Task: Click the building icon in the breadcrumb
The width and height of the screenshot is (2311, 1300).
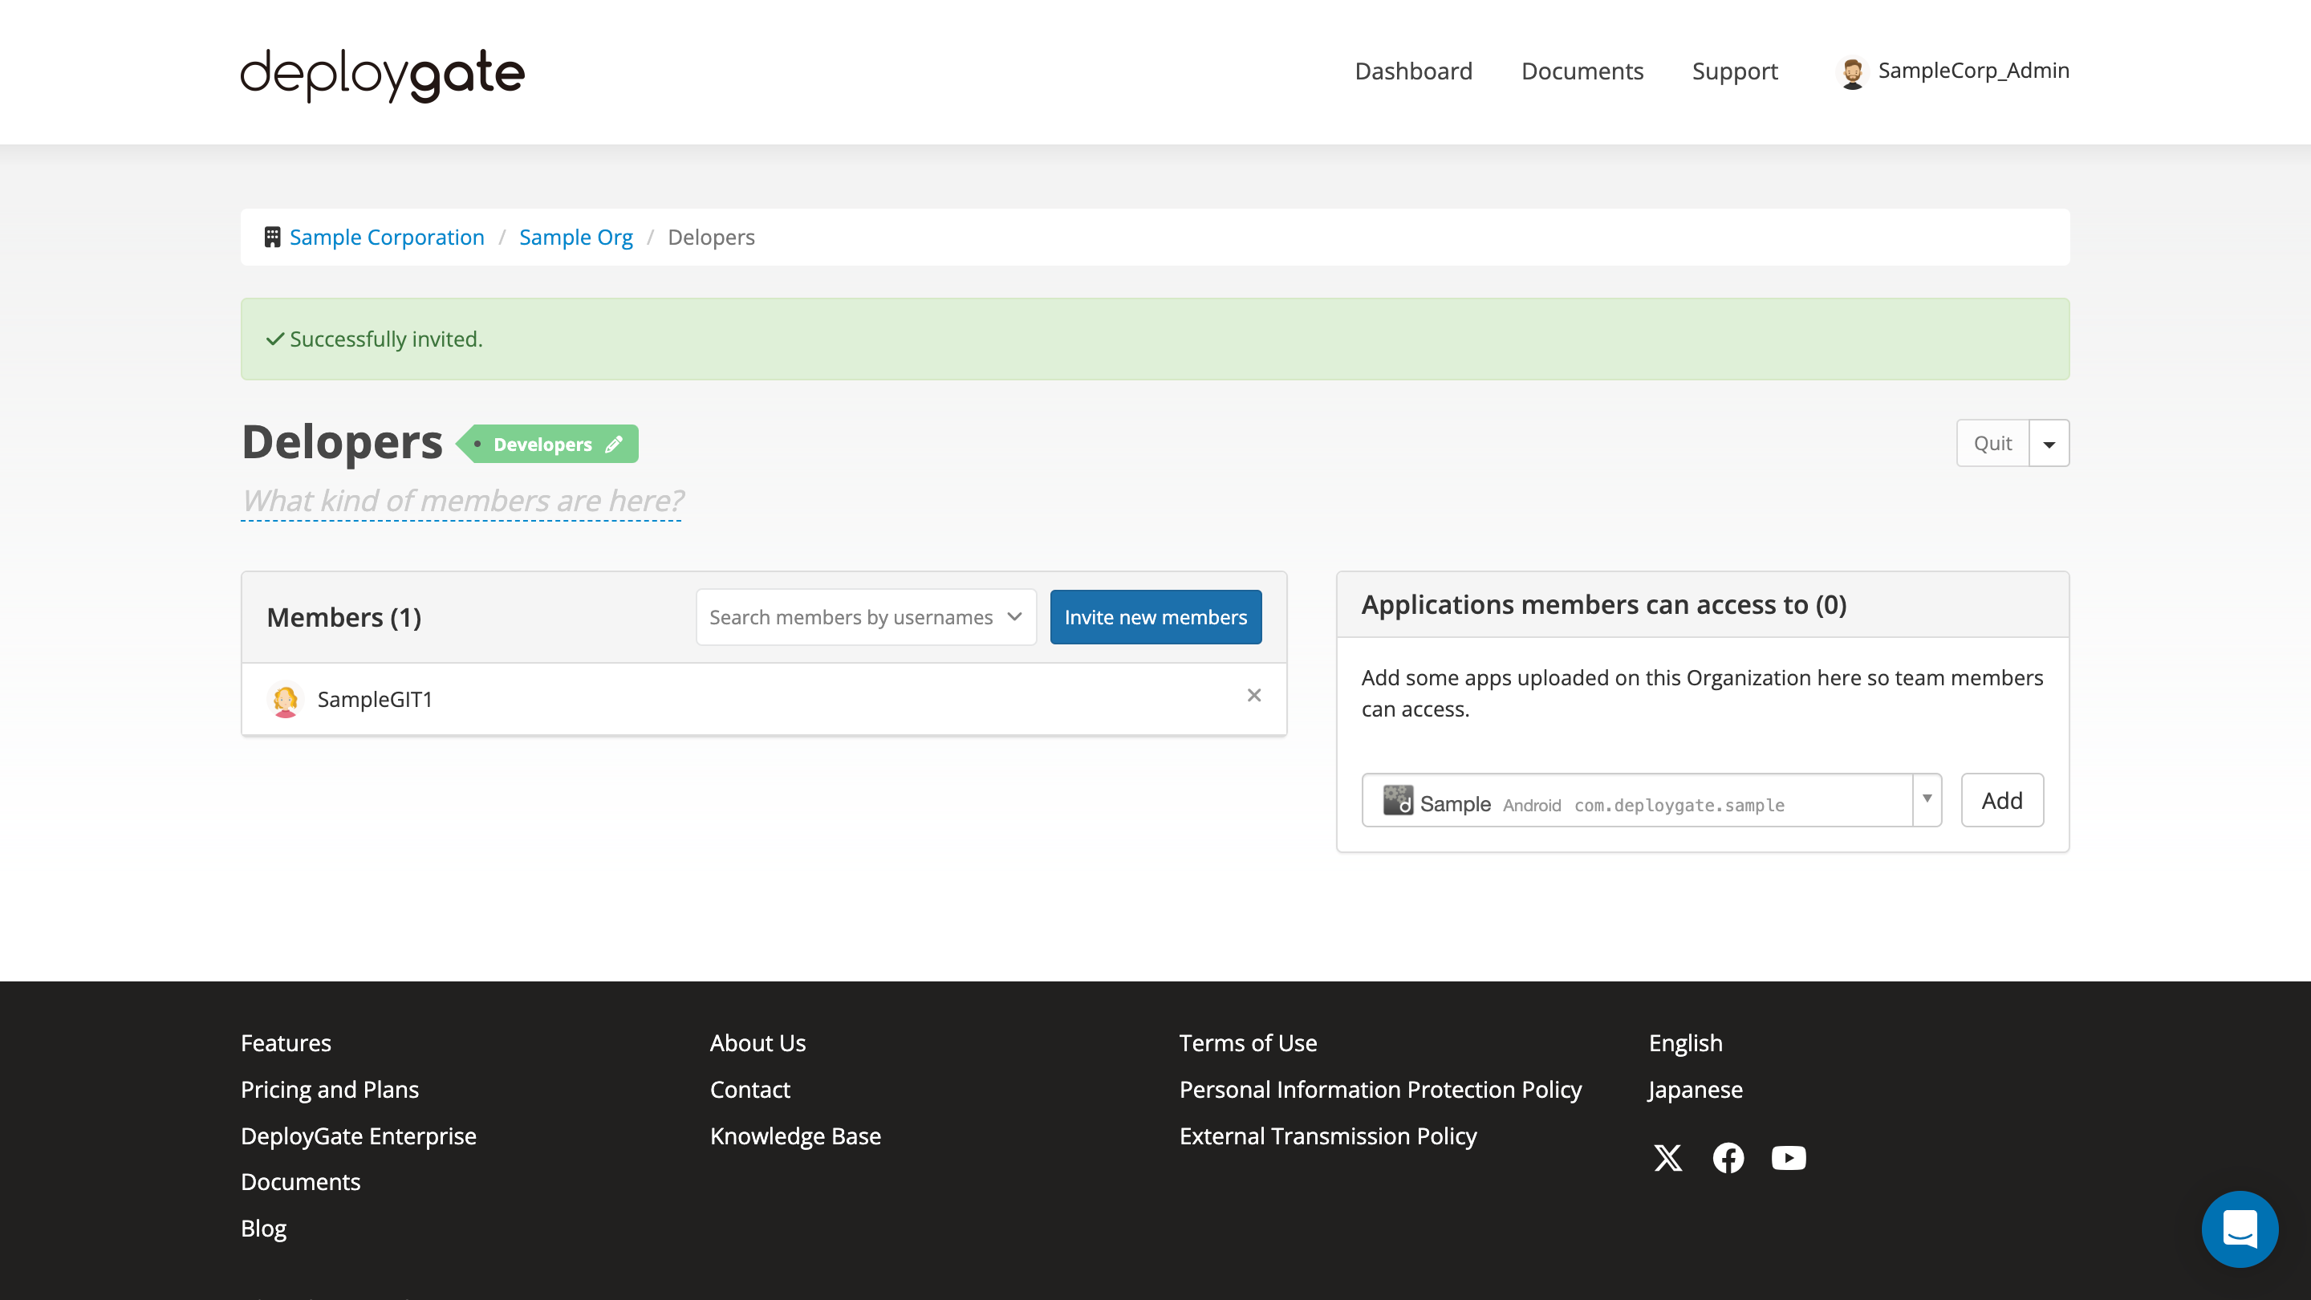Action: pos(273,237)
